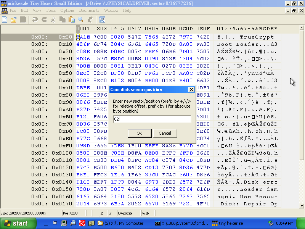The width and height of the screenshot is (305, 229).
Task: Open the Bookmarks menu
Action: (x=89, y=10)
